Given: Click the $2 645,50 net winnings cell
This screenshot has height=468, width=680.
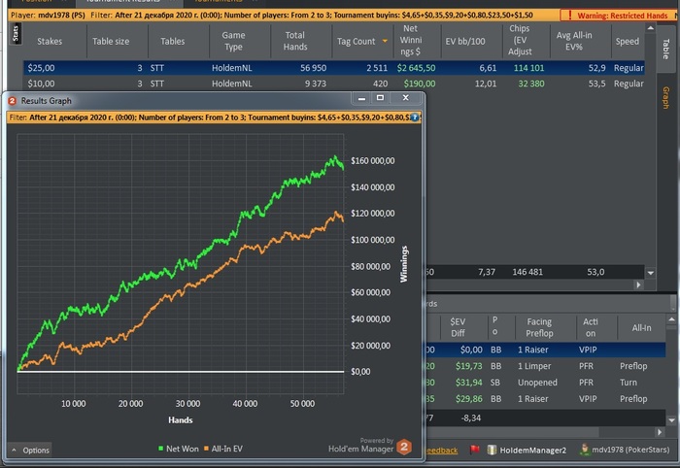Looking at the screenshot, I should [x=416, y=68].
